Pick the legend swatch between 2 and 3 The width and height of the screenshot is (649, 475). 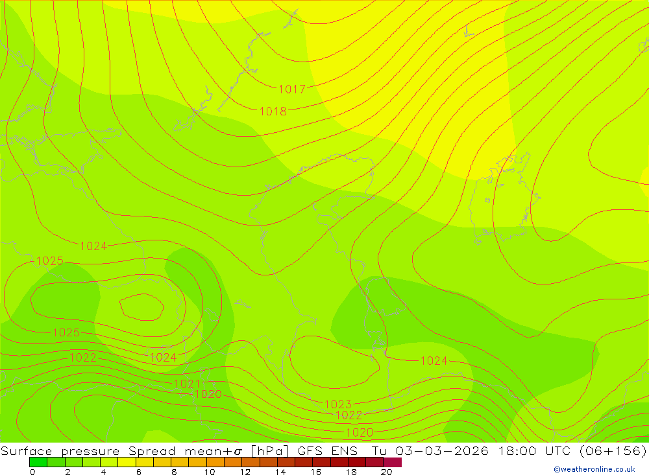coord(74,462)
